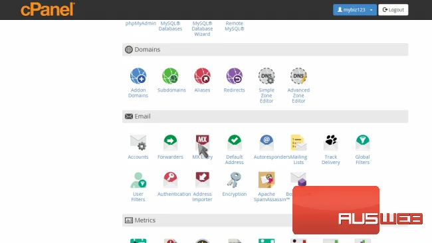Click the Logout button
The height and width of the screenshot is (243, 432).
coord(393,10)
